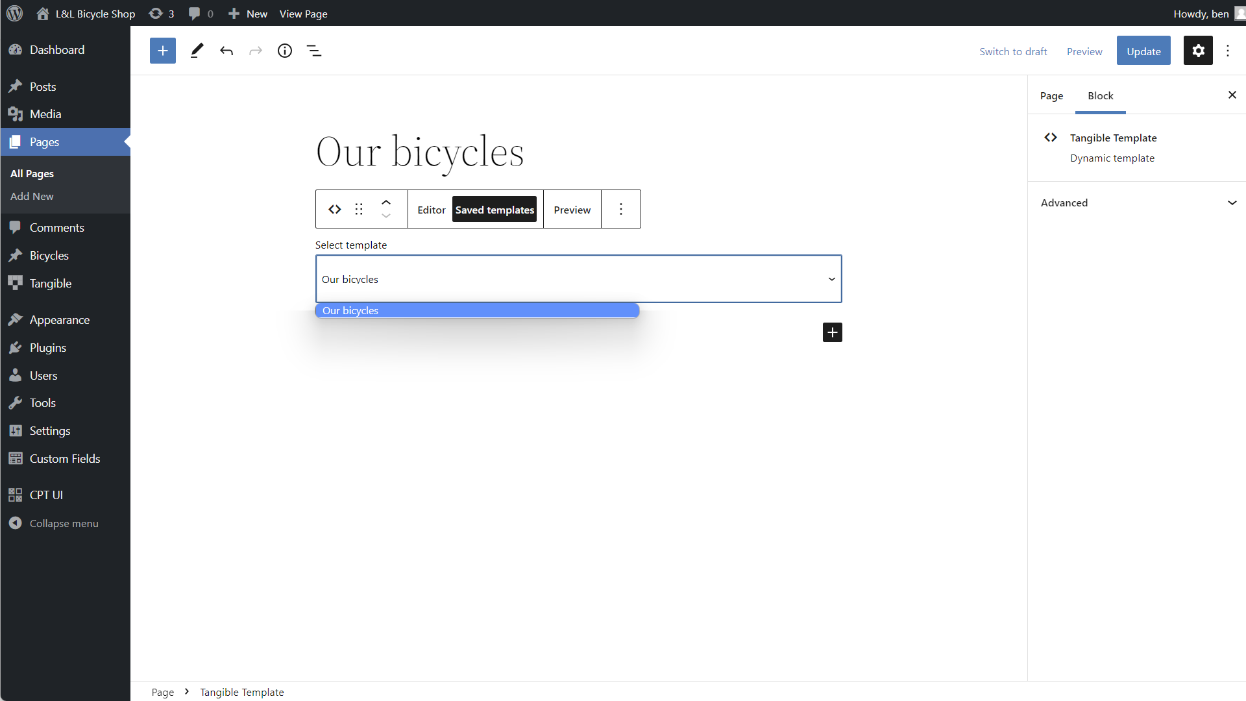Open the Details info icon
The width and height of the screenshot is (1246, 701).
[285, 51]
